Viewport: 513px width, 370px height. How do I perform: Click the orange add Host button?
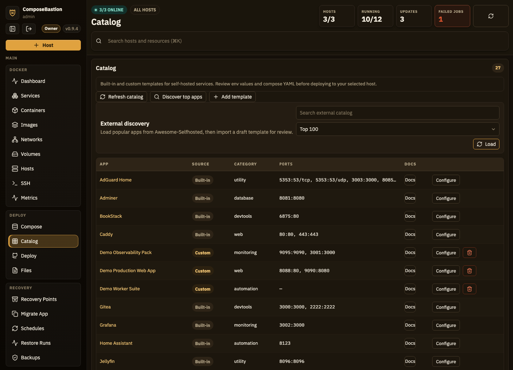tap(43, 45)
